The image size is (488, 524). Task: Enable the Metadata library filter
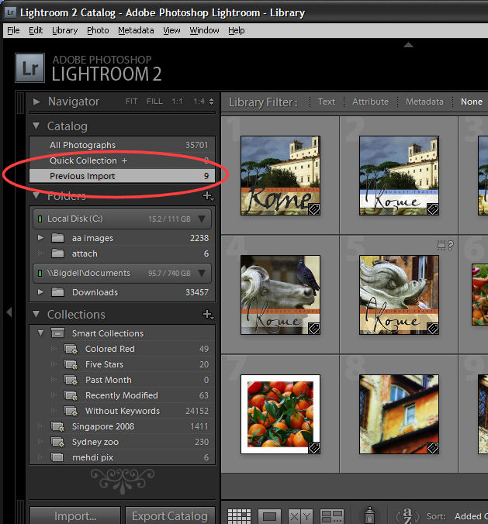click(424, 102)
